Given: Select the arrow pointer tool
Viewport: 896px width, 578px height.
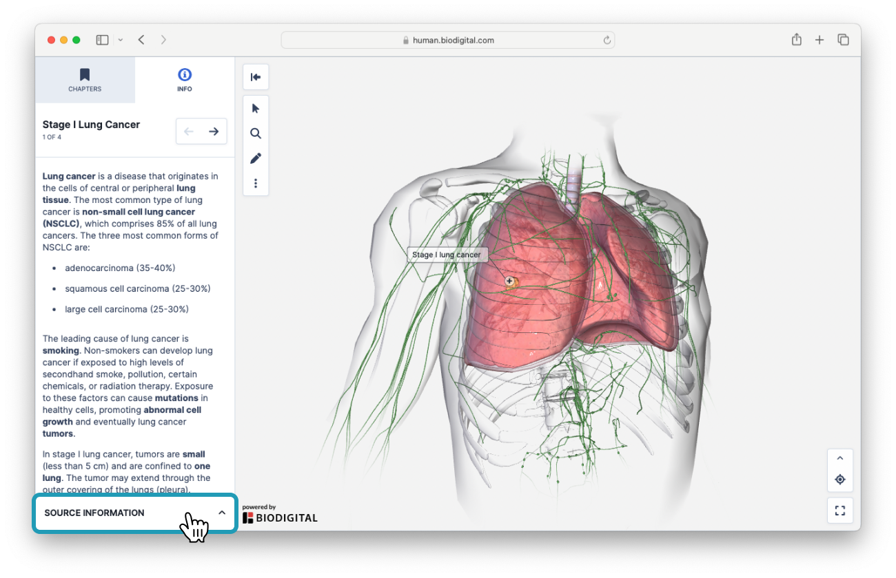Looking at the screenshot, I should tap(256, 109).
